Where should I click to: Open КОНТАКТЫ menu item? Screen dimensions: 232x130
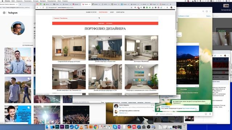pyautogui.click(x=120, y=12)
